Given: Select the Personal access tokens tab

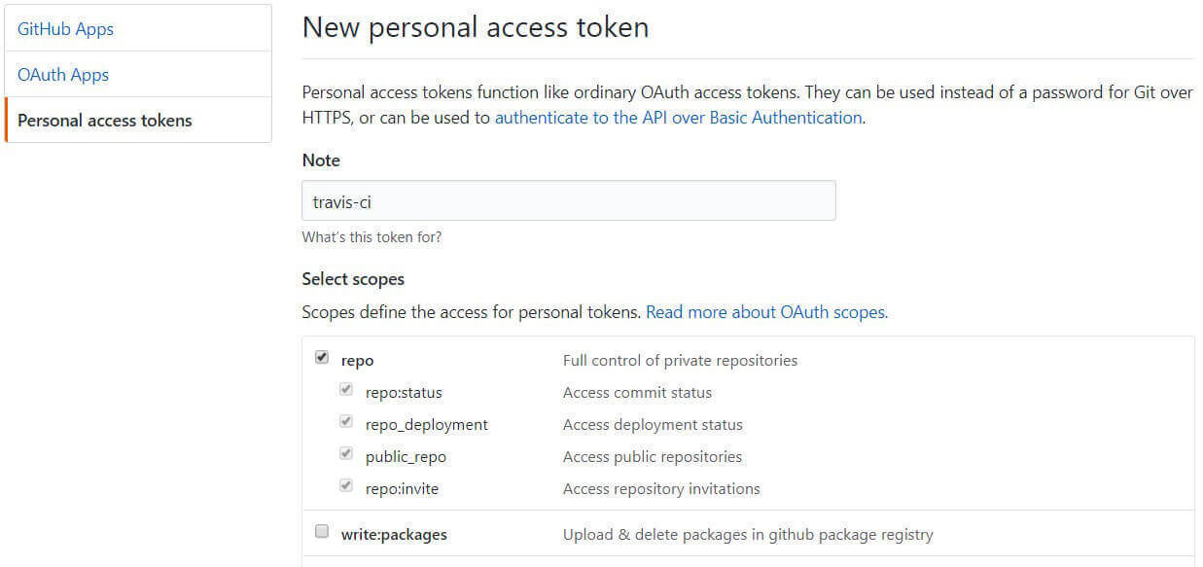Looking at the screenshot, I should click(x=104, y=120).
